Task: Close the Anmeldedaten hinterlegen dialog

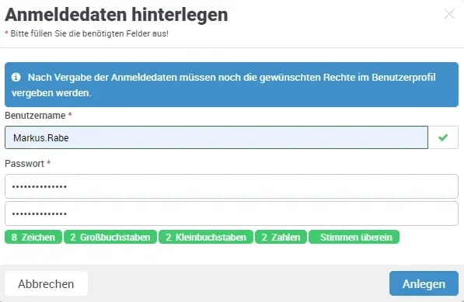Action: [x=449, y=14]
